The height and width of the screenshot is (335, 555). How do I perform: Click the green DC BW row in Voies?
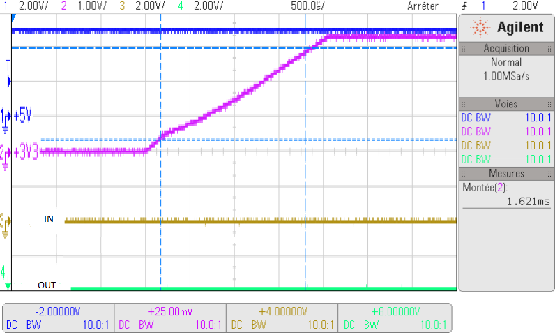(506, 159)
